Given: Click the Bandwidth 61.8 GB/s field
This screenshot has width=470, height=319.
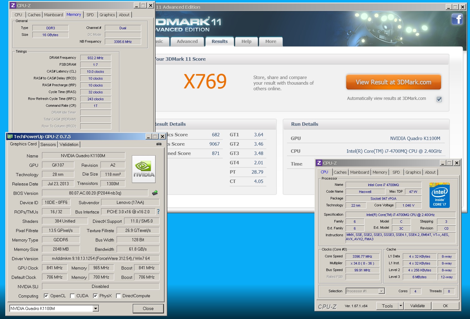Looking at the screenshot, I should (138, 249).
